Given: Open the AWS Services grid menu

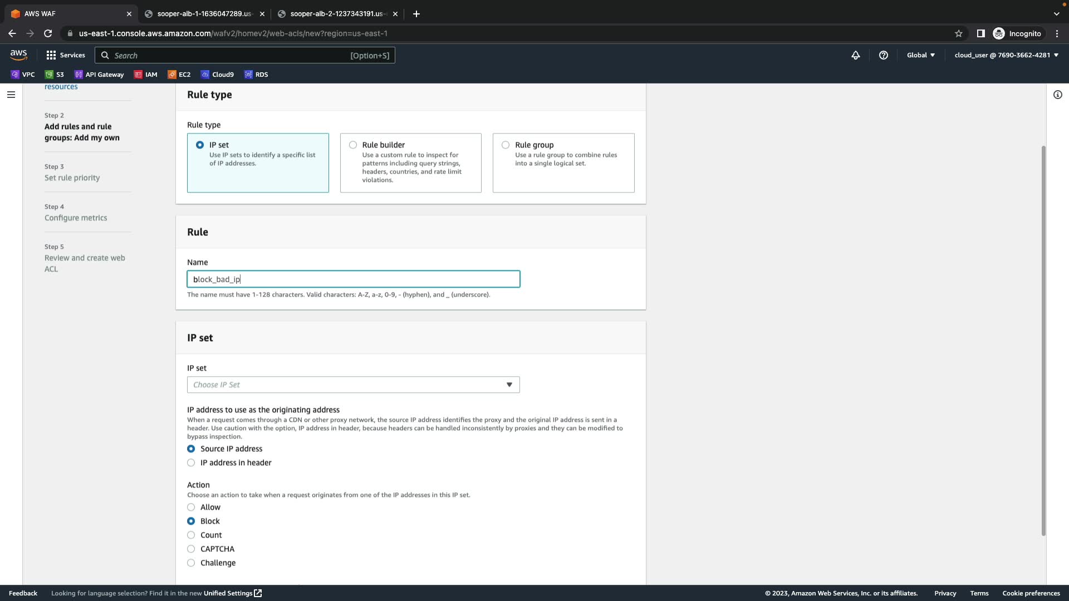Looking at the screenshot, I should [x=66, y=55].
